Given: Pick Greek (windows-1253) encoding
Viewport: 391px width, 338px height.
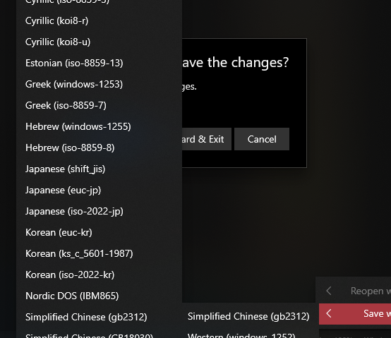Looking at the screenshot, I should [x=99, y=85].
